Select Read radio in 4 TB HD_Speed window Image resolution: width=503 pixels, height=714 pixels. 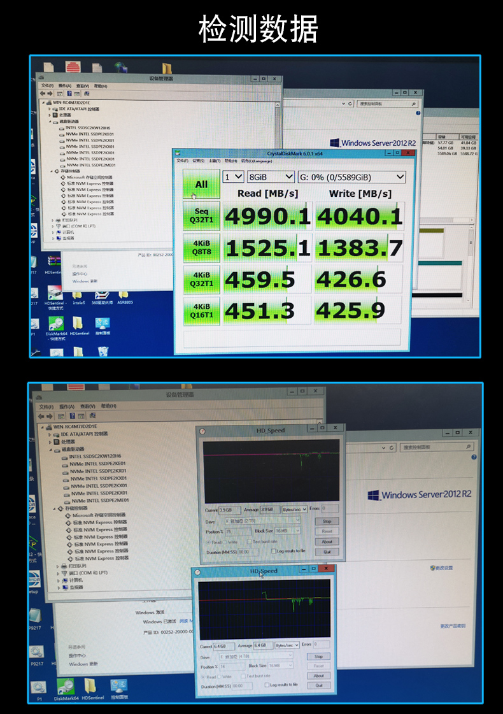(208, 677)
